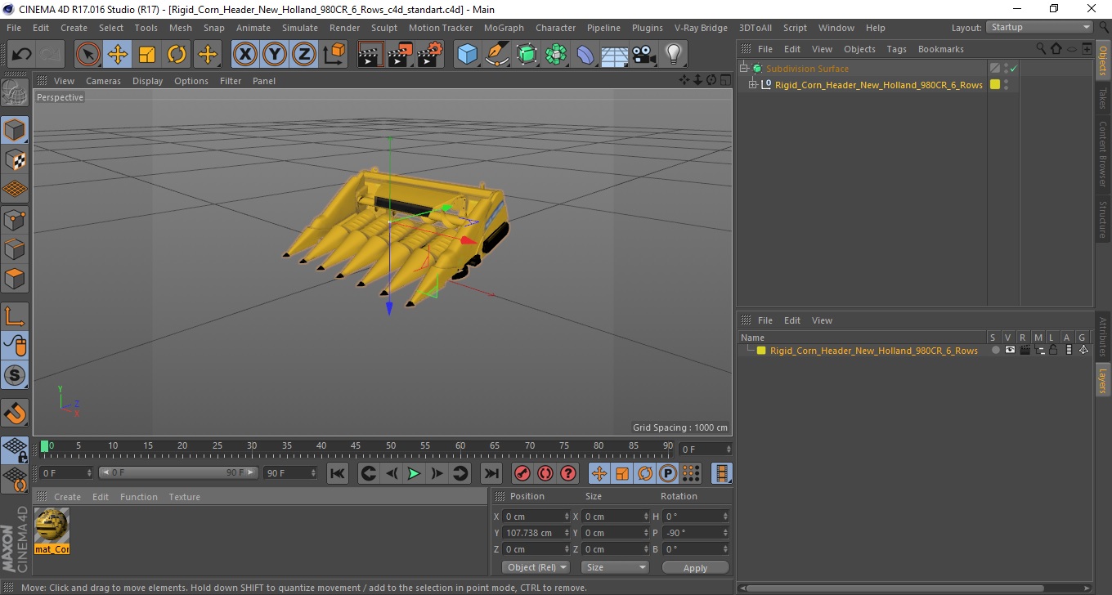Image resolution: width=1112 pixels, height=595 pixels.
Task: Click timeline ruler at frame 50
Action: click(391, 446)
